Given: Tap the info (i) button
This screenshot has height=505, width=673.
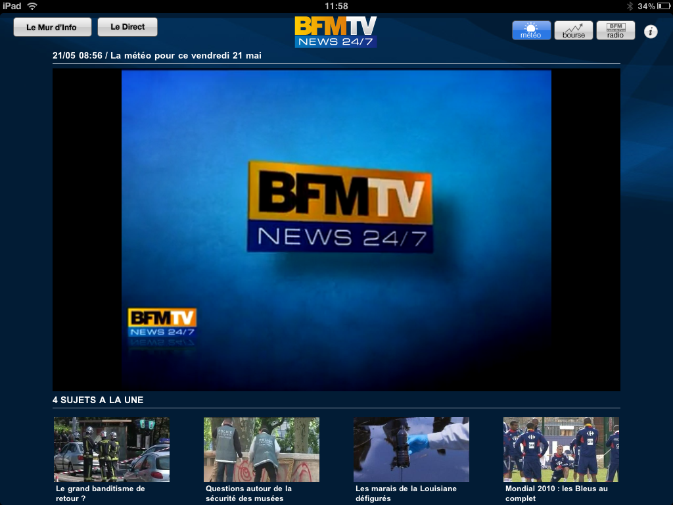Looking at the screenshot, I should 651,32.
